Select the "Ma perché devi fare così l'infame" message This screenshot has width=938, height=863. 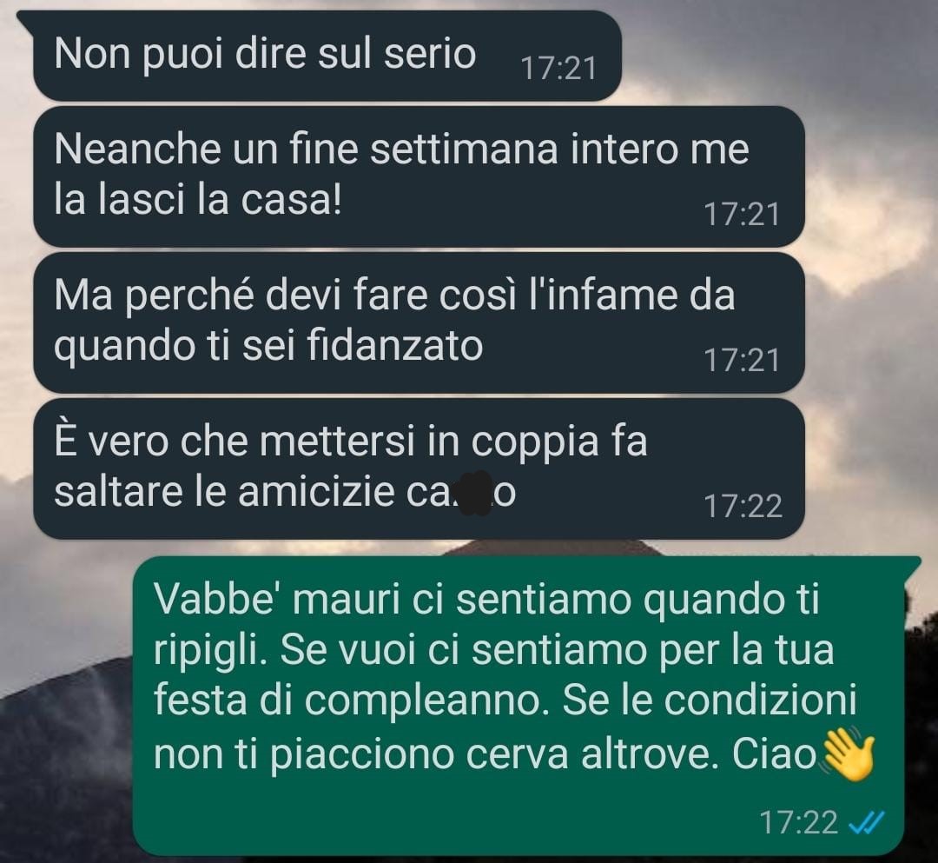(419, 322)
